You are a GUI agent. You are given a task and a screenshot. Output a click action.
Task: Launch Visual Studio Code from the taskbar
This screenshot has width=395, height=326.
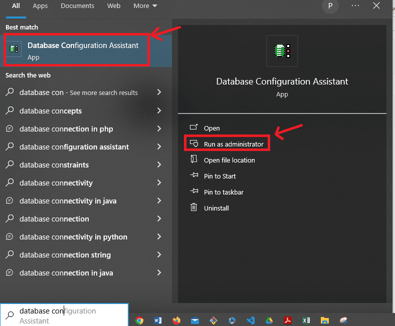(250, 320)
